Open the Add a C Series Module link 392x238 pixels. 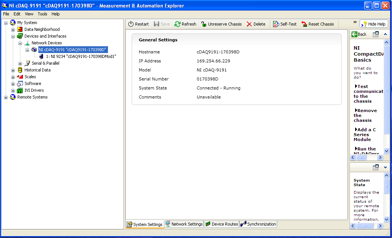tap(365, 135)
